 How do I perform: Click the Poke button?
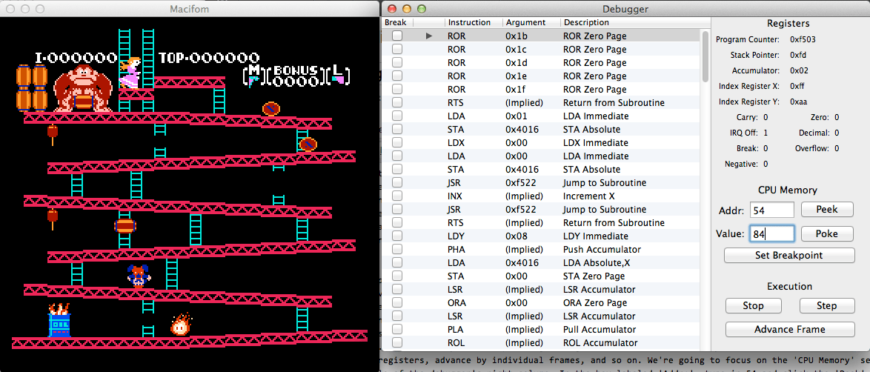pos(827,233)
